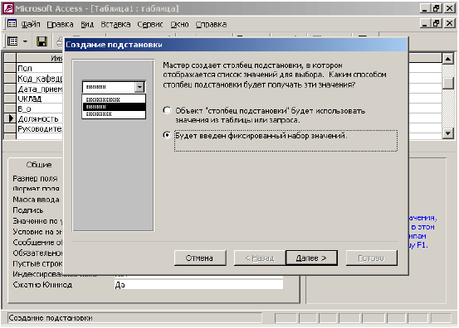Select the В_о field row
The height and width of the screenshot is (328, 459).
(x=40, y=109)
